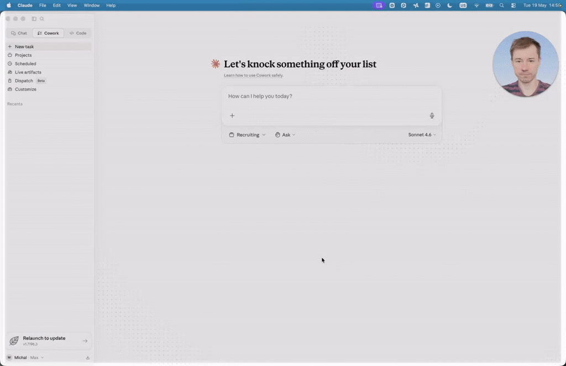Switch to the Code tab
The height and width of the screenshot is (366, 566).
point(78,33)
